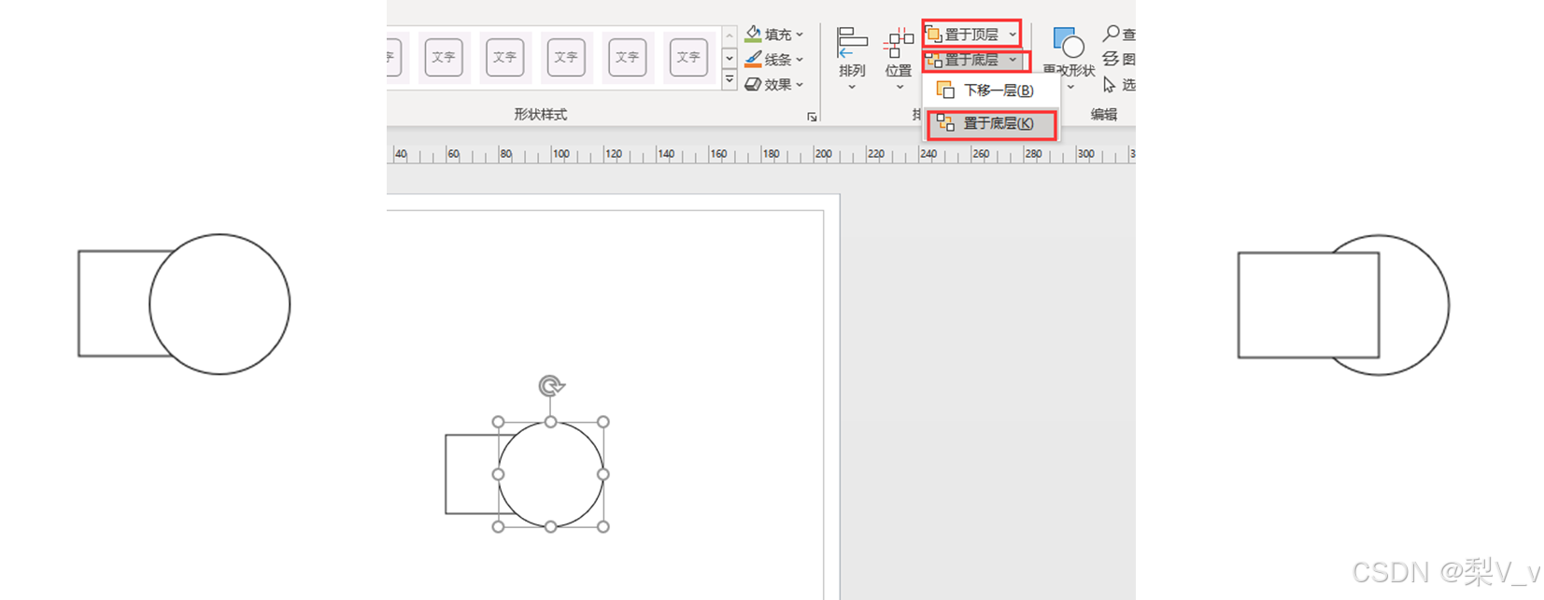Click the layers icon in 编辑 group

tap(1111, 59)
